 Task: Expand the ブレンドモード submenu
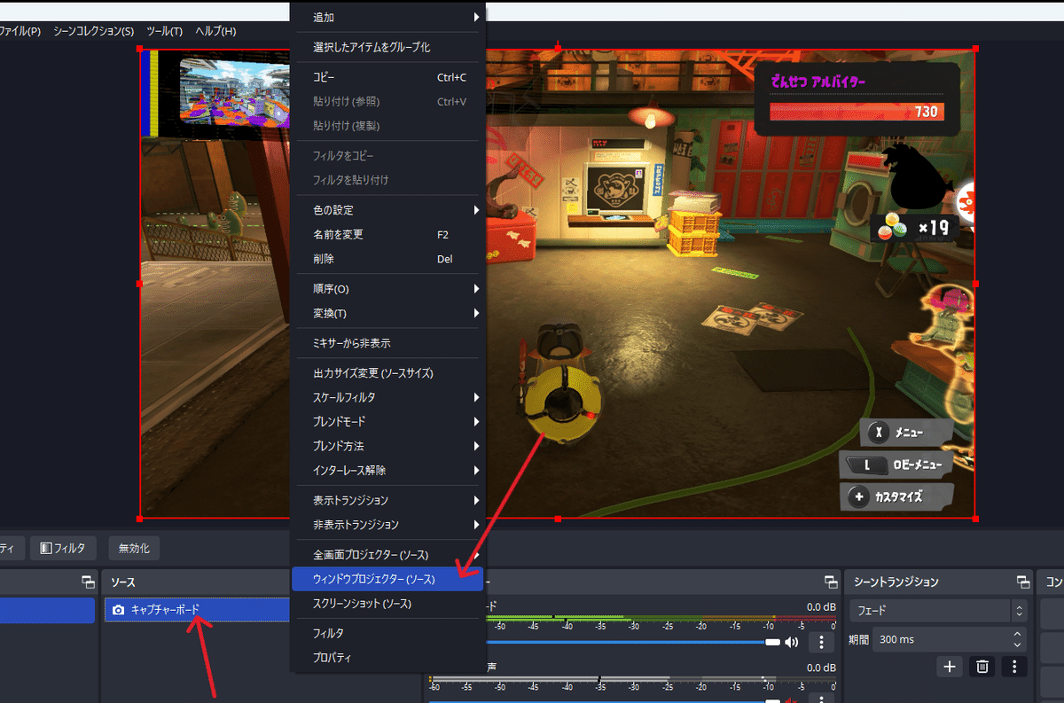click(388, 422)
